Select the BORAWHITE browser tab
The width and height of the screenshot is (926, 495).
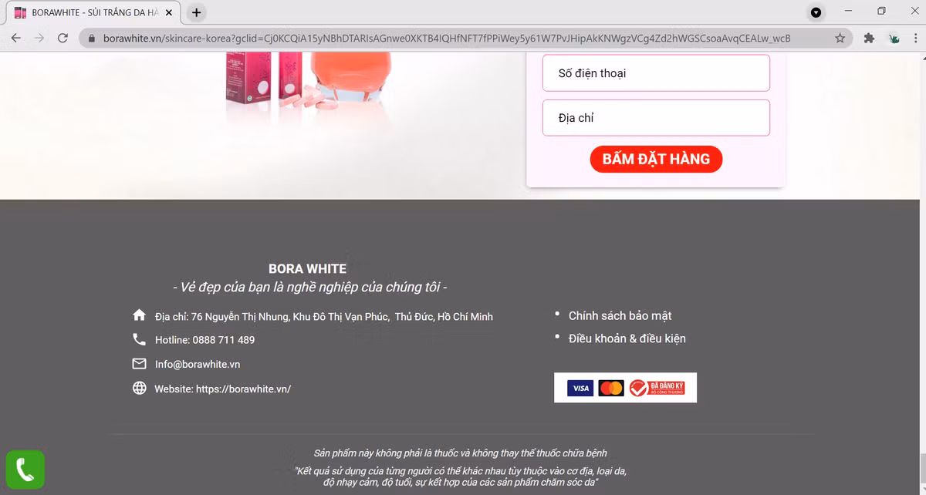93,13
